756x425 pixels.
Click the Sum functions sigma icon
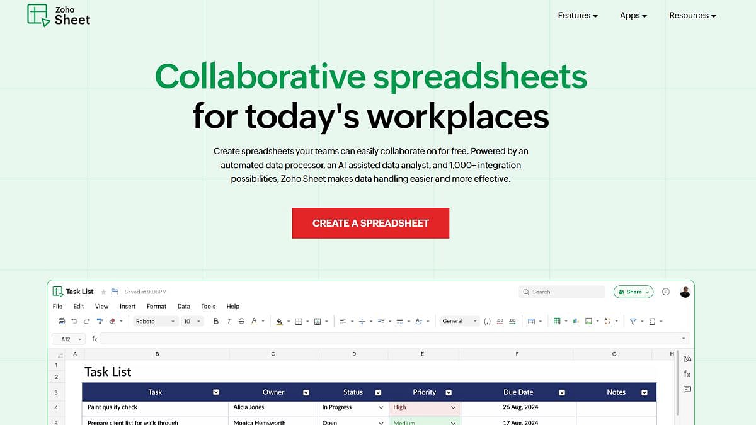coord(652,321)
